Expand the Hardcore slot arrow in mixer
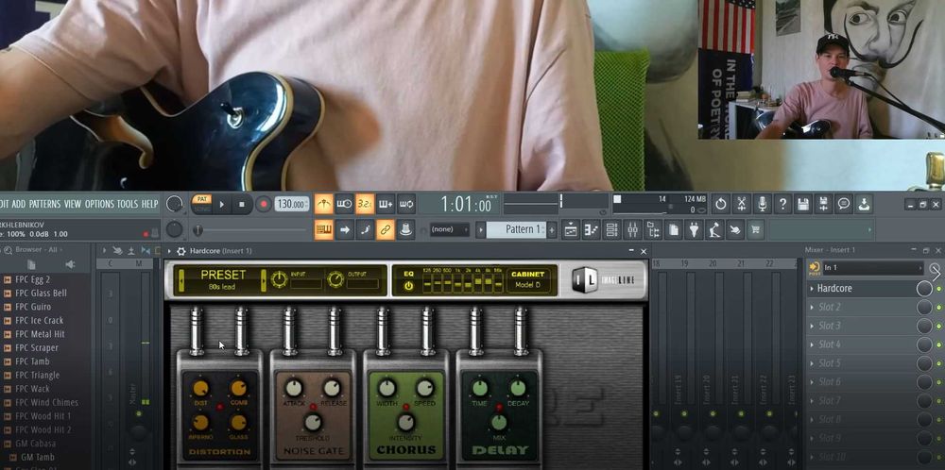Image resolution: width=945 pixels, height=470 pixels. pyautogui.click(x=812, y=288)
